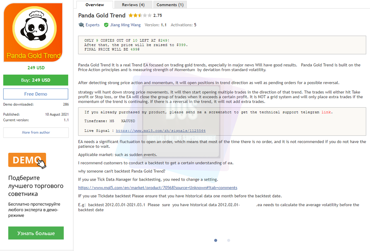
Task: Click the 2.75 rating value
Action: (x=158, y=16)
